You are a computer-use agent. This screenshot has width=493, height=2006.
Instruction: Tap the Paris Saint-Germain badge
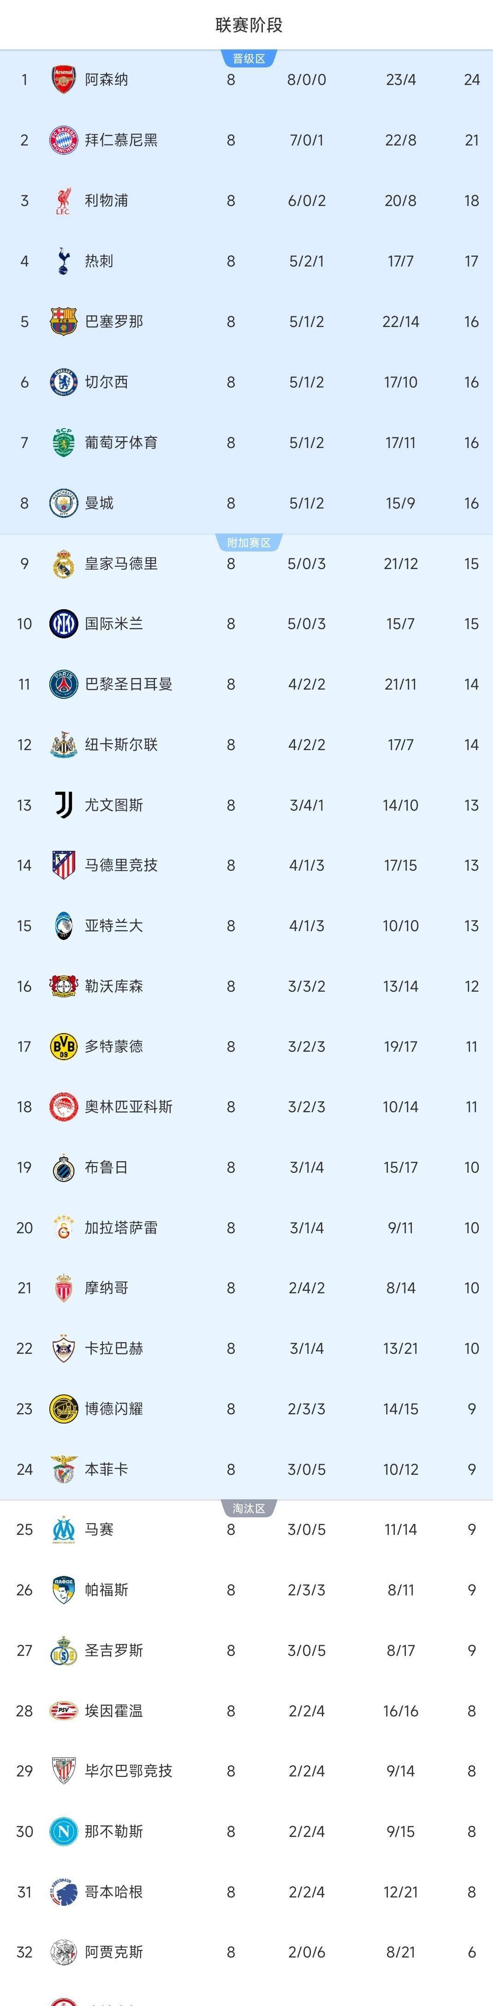tap(63, 685)
